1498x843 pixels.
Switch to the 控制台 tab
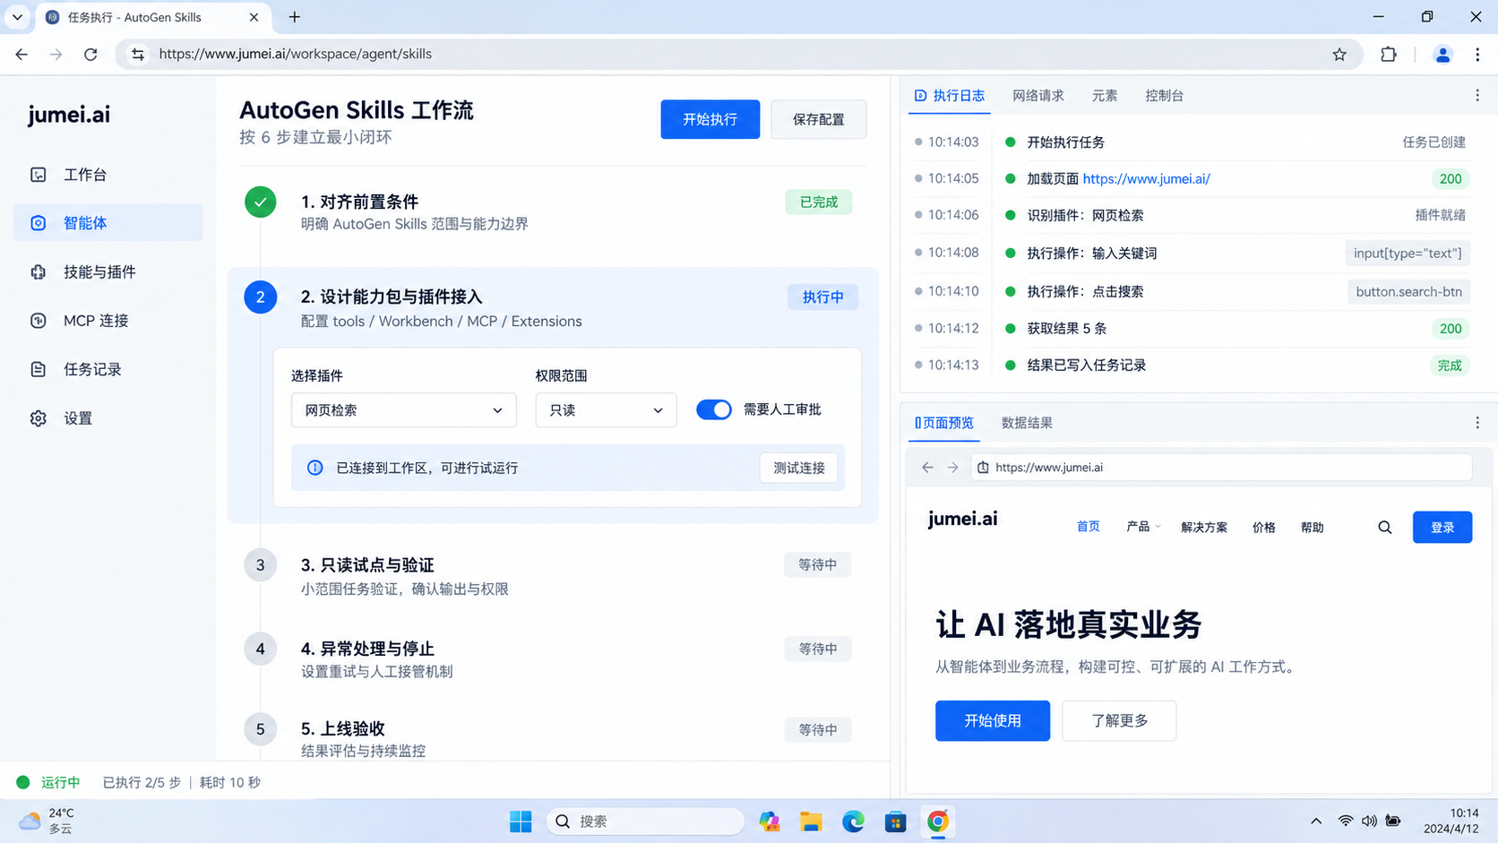(x=1165, y=96)
